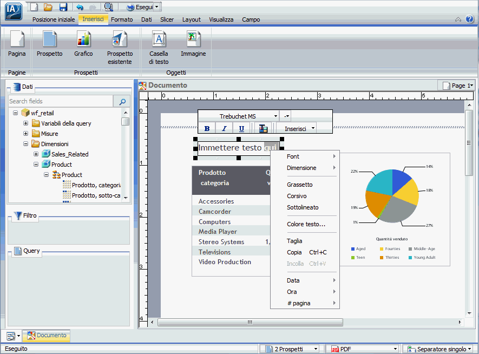Collapse the Product dimension cube node
The height and width of the screenshot is (354, 479).
[x=36, y=165]
